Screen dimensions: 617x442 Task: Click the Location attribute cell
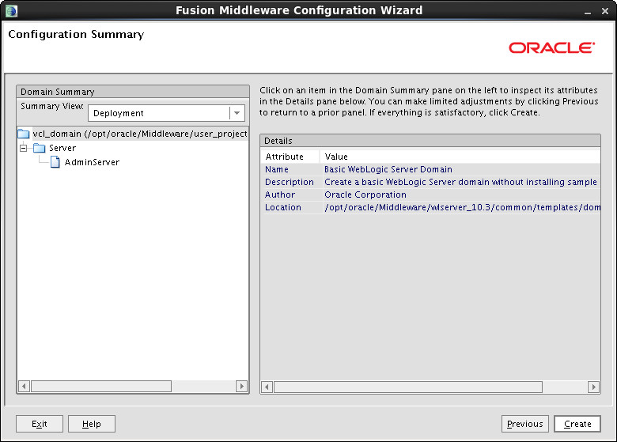[x=291, y=207]
